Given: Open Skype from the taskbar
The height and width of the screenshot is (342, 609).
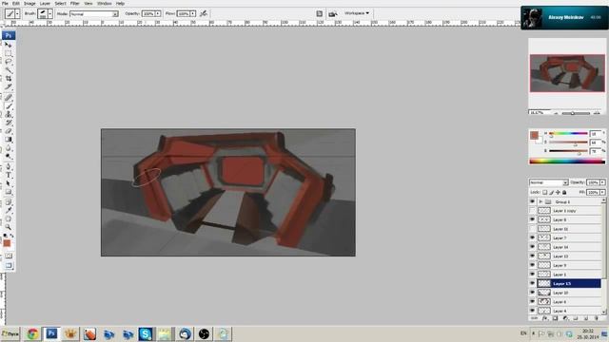Looking at the screenshot, I should point(146,333).
